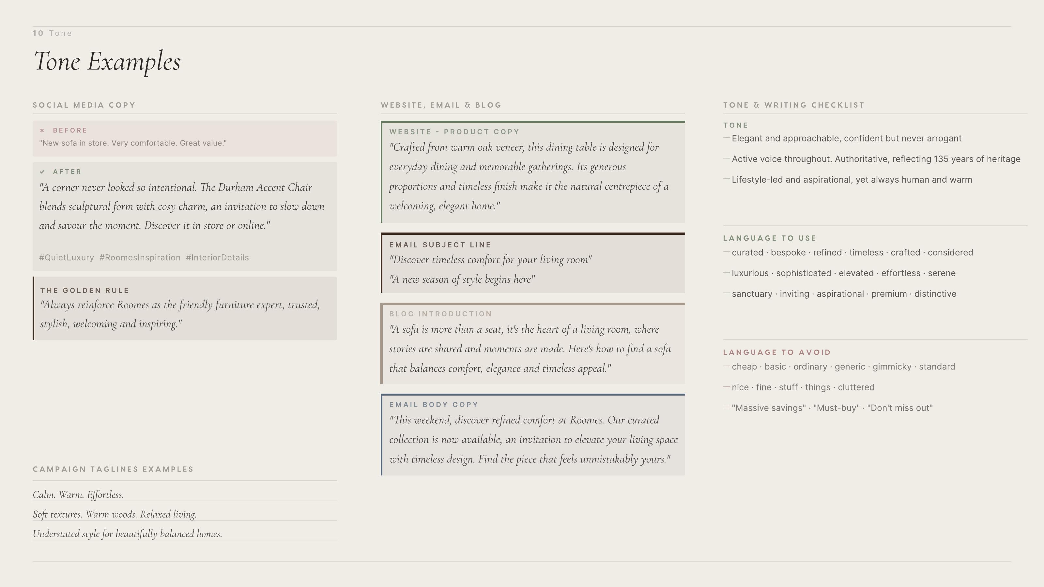Viewport: 1044px width, 587px height.
Task: Click the Tone Examples page title
Action: tap(107, 62)
